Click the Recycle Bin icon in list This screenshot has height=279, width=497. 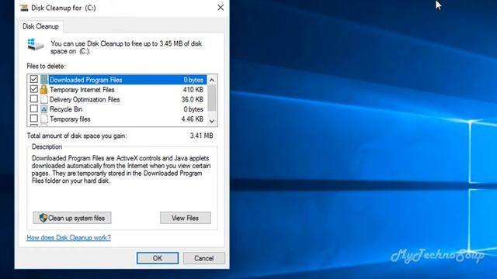(44, 109)
